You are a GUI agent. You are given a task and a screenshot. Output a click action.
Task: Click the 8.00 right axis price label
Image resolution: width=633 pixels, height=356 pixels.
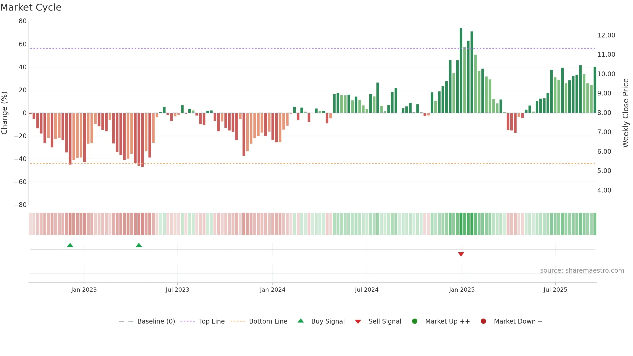point(604,113)
